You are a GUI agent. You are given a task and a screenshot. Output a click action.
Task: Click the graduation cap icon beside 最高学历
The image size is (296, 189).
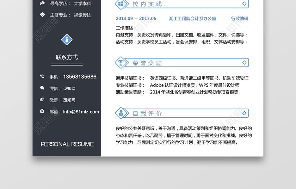click(x=43, y=3)
